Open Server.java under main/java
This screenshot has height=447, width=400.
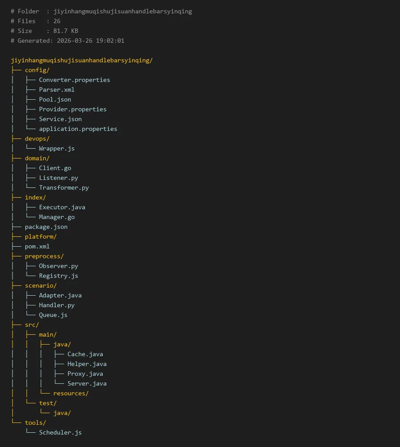click(87, 384)
